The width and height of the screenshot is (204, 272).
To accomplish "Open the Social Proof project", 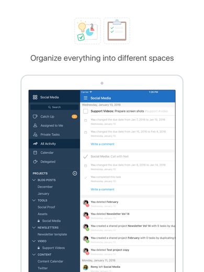I will click(47, 207).
